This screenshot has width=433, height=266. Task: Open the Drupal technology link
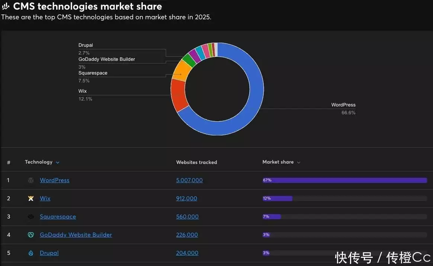tap(49, 253)
